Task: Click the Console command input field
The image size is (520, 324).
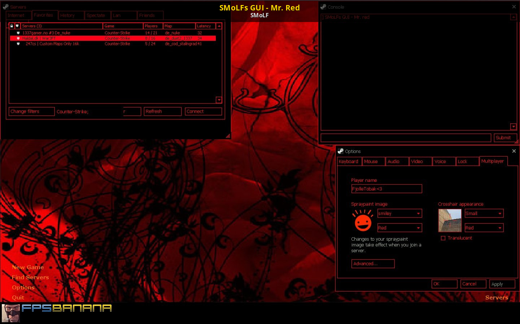Action: (x=406, y=138)
